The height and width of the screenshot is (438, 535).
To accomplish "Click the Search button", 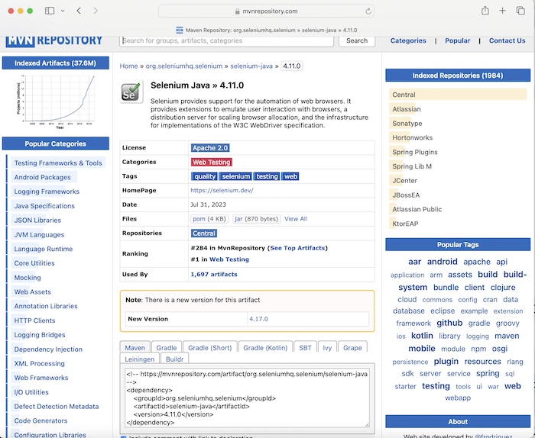I will pos(357,41).
